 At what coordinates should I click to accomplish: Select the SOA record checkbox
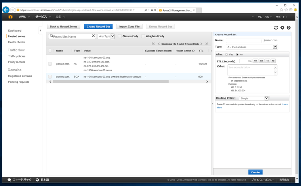click(x=50, y=77)
